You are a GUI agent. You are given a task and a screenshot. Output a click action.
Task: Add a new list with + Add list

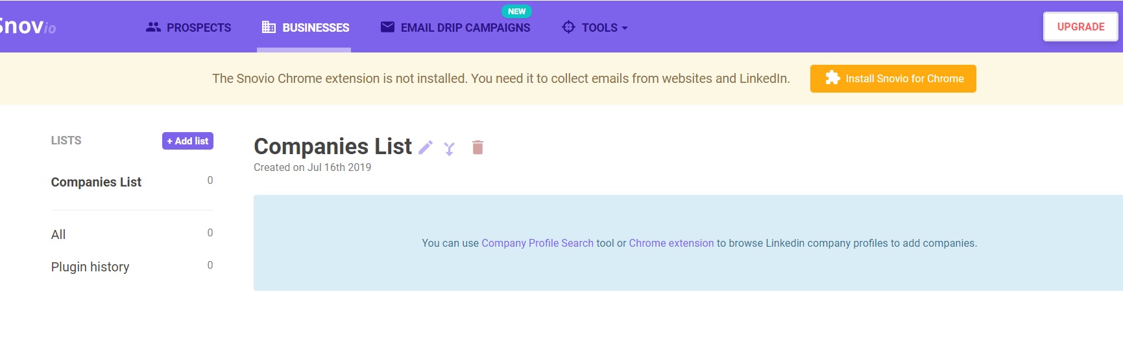187,141
